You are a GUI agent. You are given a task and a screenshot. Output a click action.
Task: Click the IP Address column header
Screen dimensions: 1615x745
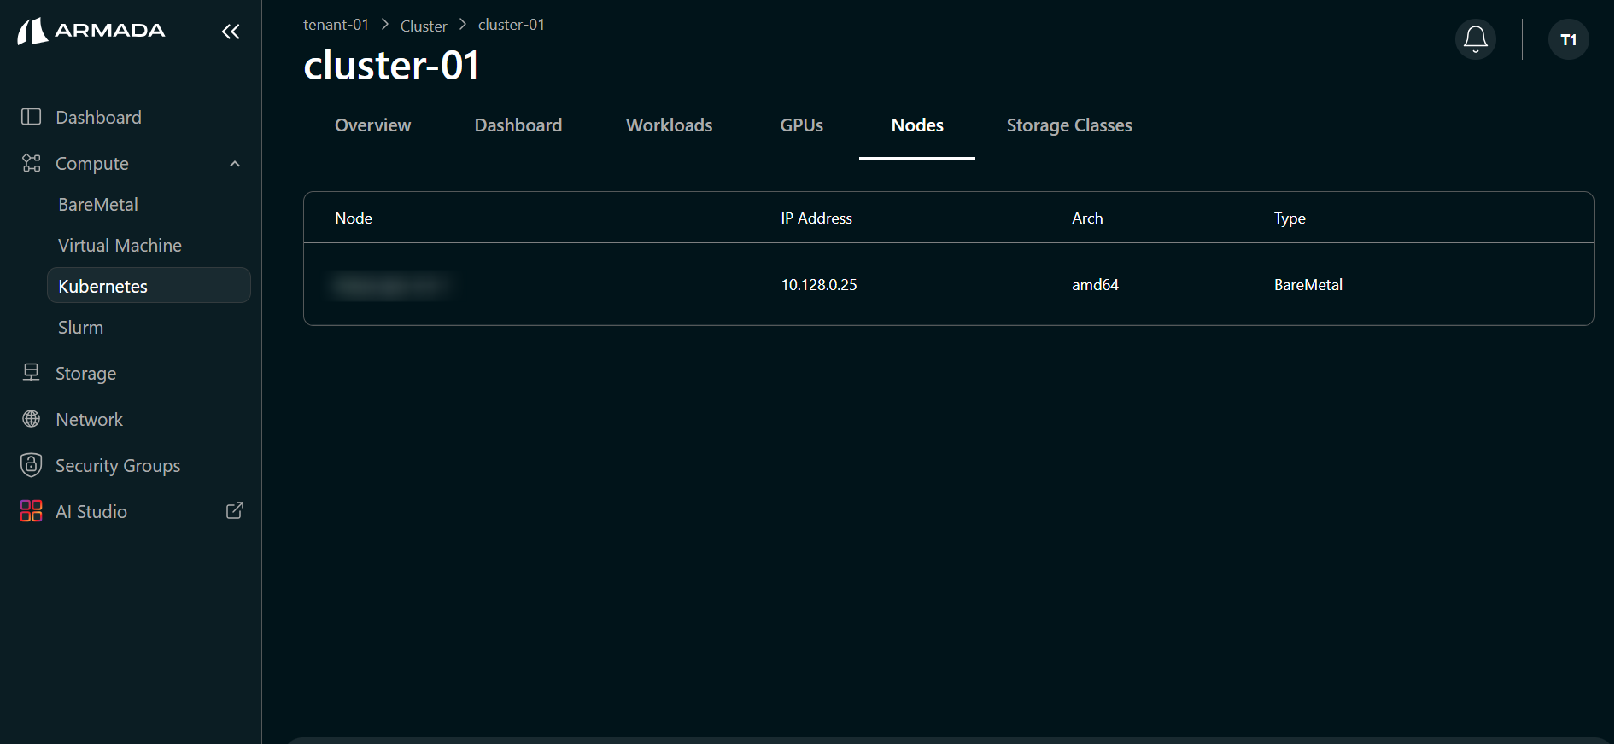(816, 218)
